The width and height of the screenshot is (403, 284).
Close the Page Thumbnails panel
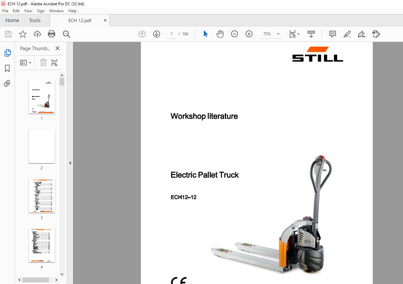click(57, 48)
